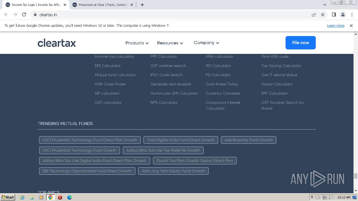358x201 pixels.
Task: Open Internet Explorer from the taskbar
Action: (x=22, y=197)
